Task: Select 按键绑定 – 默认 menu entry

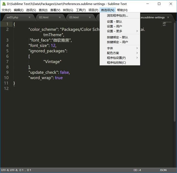Action: [120, 37]
